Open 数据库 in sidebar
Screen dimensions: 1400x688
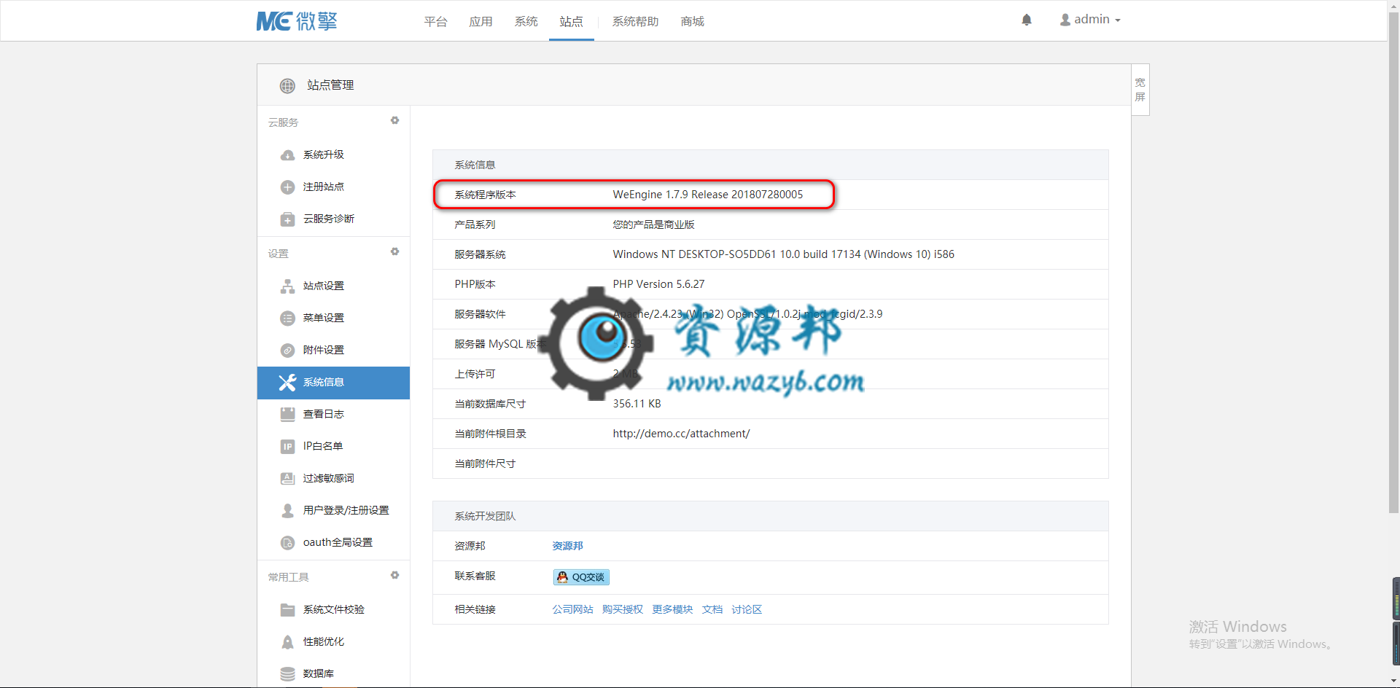318,673
